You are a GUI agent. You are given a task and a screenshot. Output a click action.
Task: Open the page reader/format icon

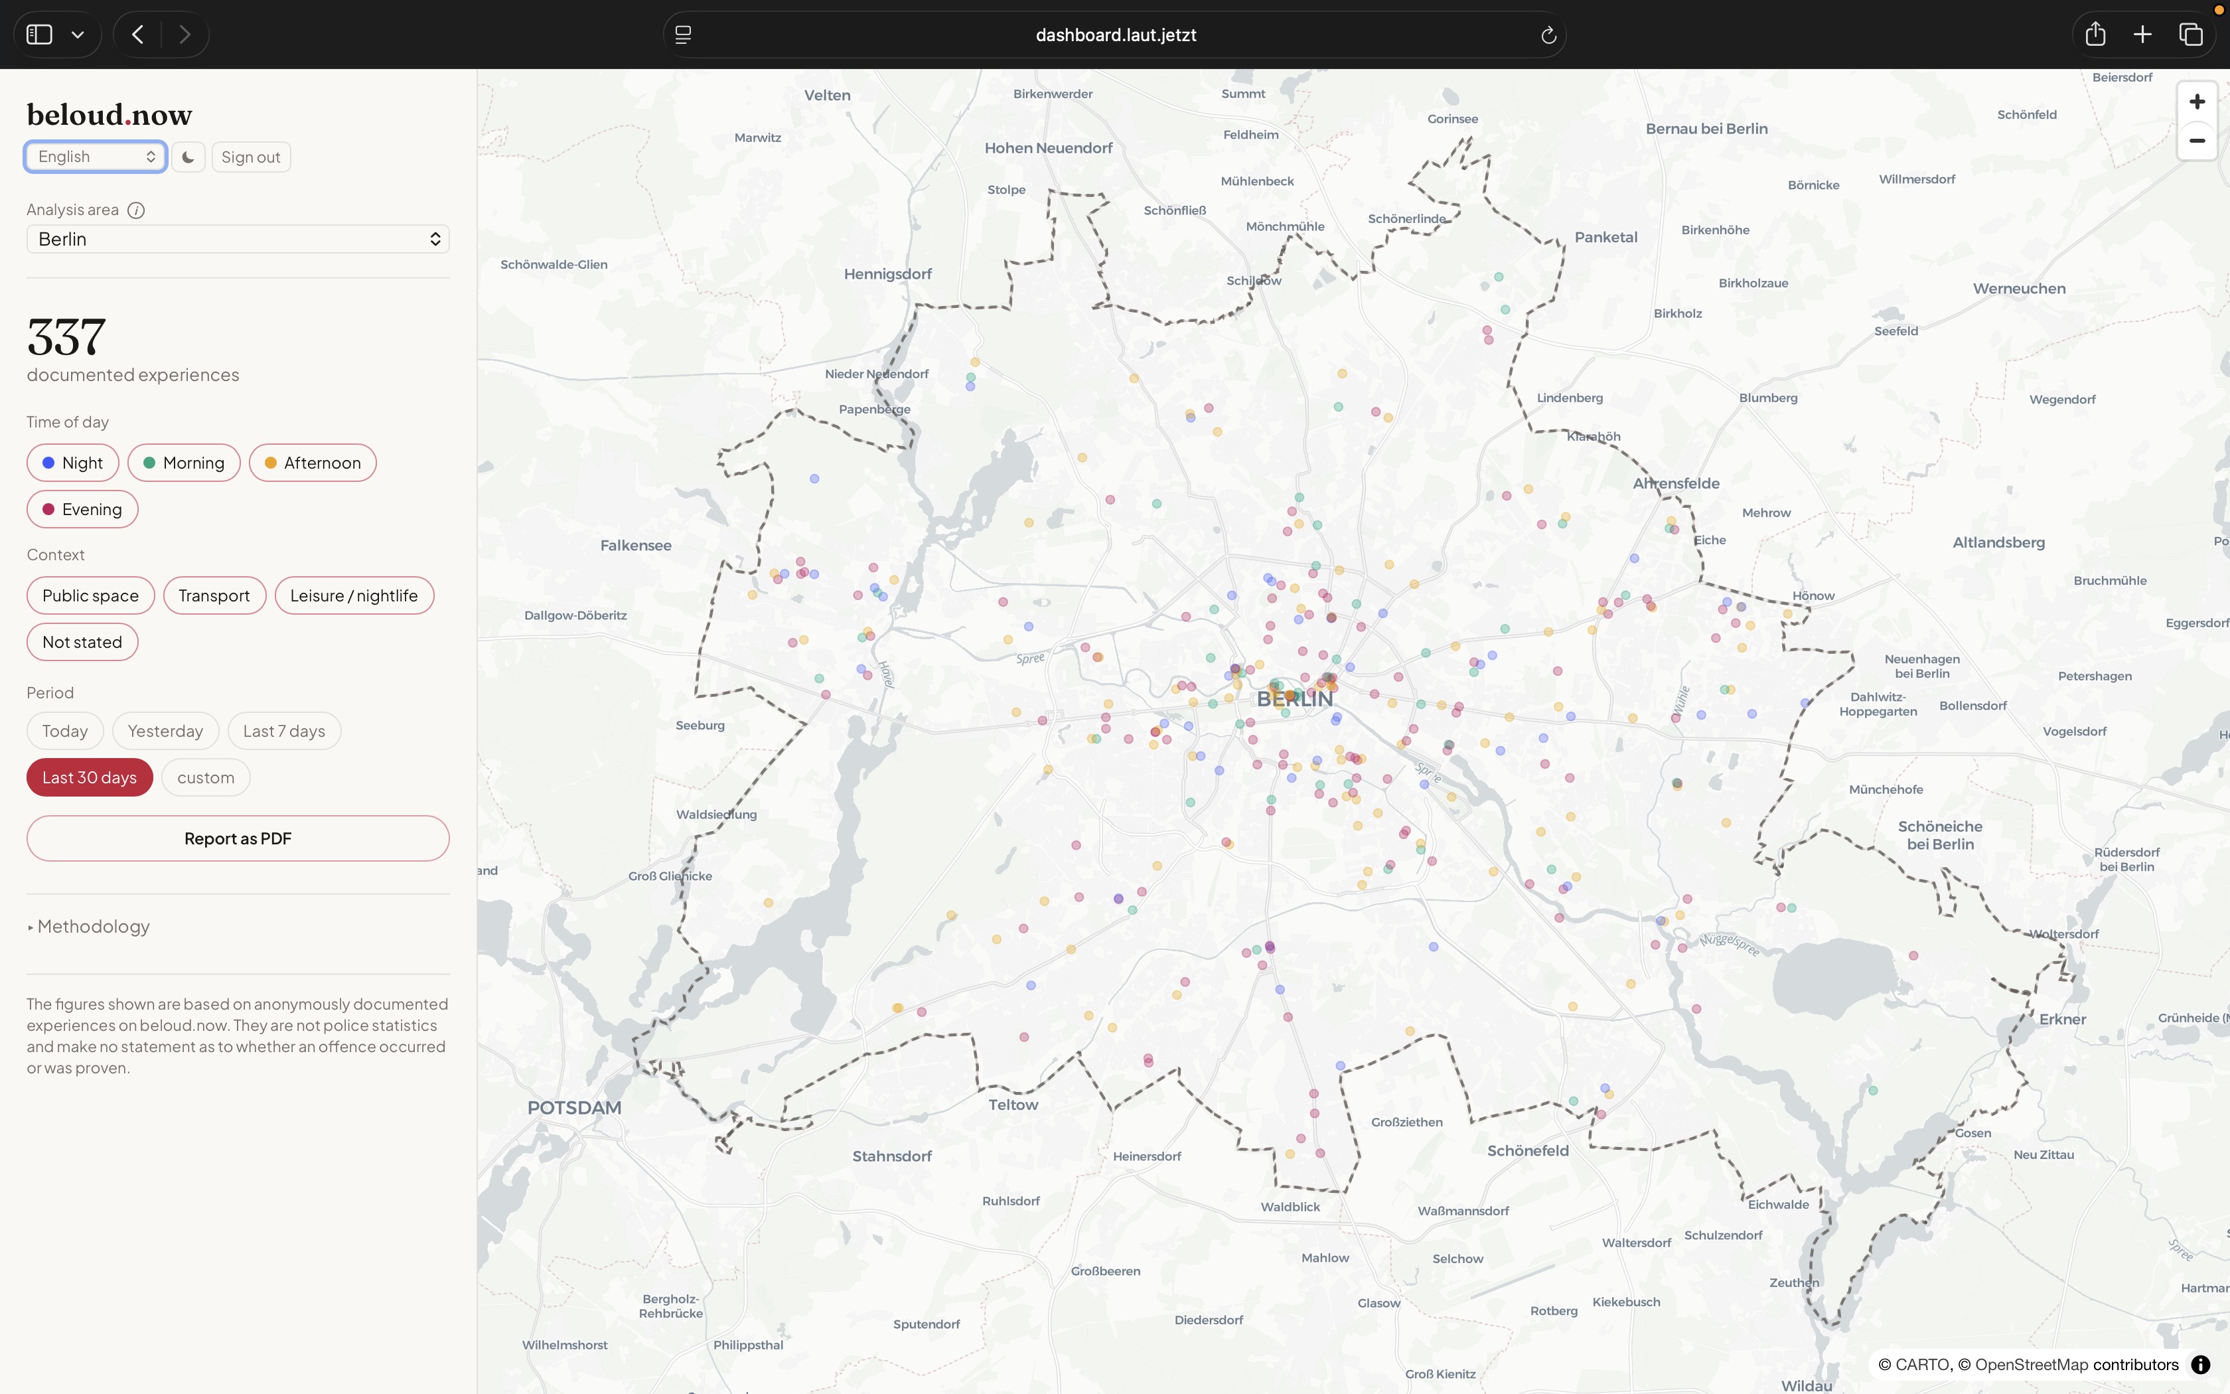click(x=683, y=35)
